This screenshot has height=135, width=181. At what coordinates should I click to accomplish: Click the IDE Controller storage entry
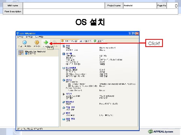(x=72, y=82)
